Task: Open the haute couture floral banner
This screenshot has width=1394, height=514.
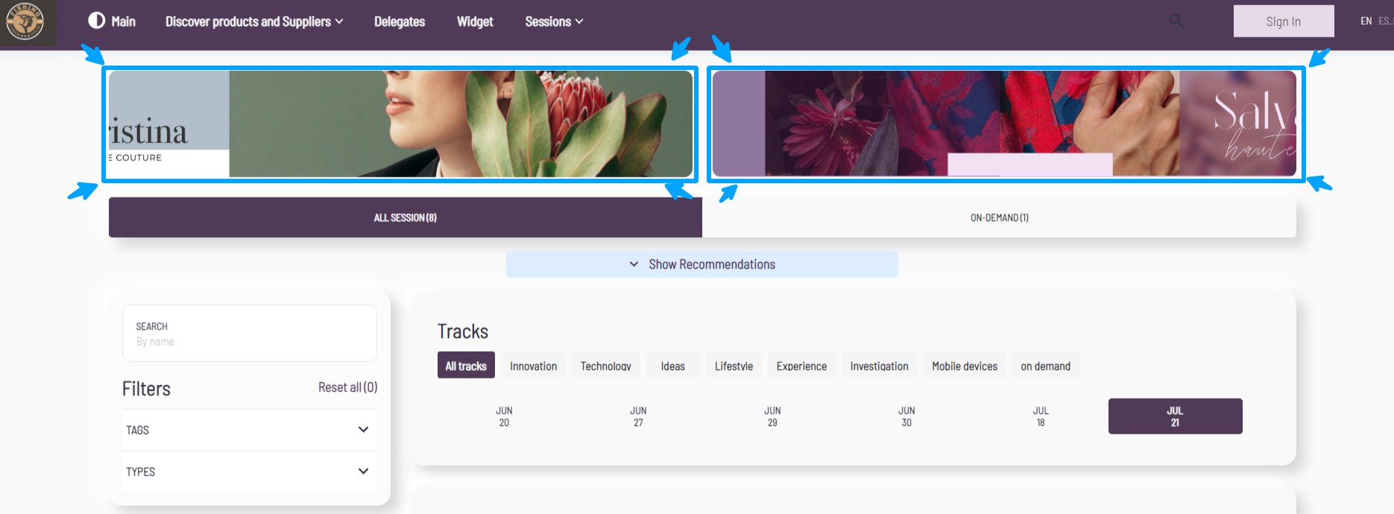Action: pyautogui.click(x=1004, y=124)
